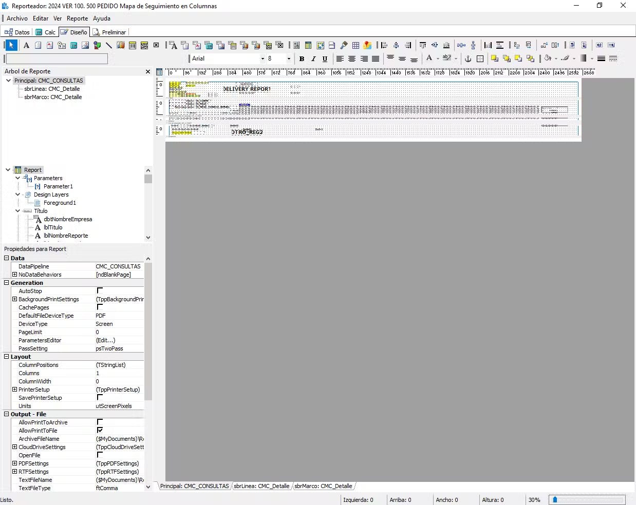Select the arrow pointer tool
This screenshot has height=505, width=636.
tap(11, 45)
